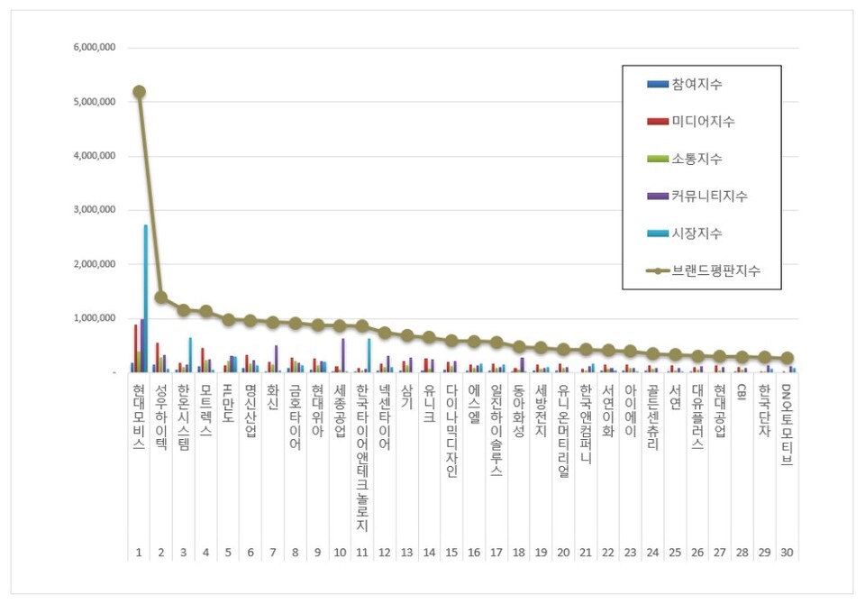Click rank number 1 below 현대모비스
The image size is (865, 604).
(139, 550)
